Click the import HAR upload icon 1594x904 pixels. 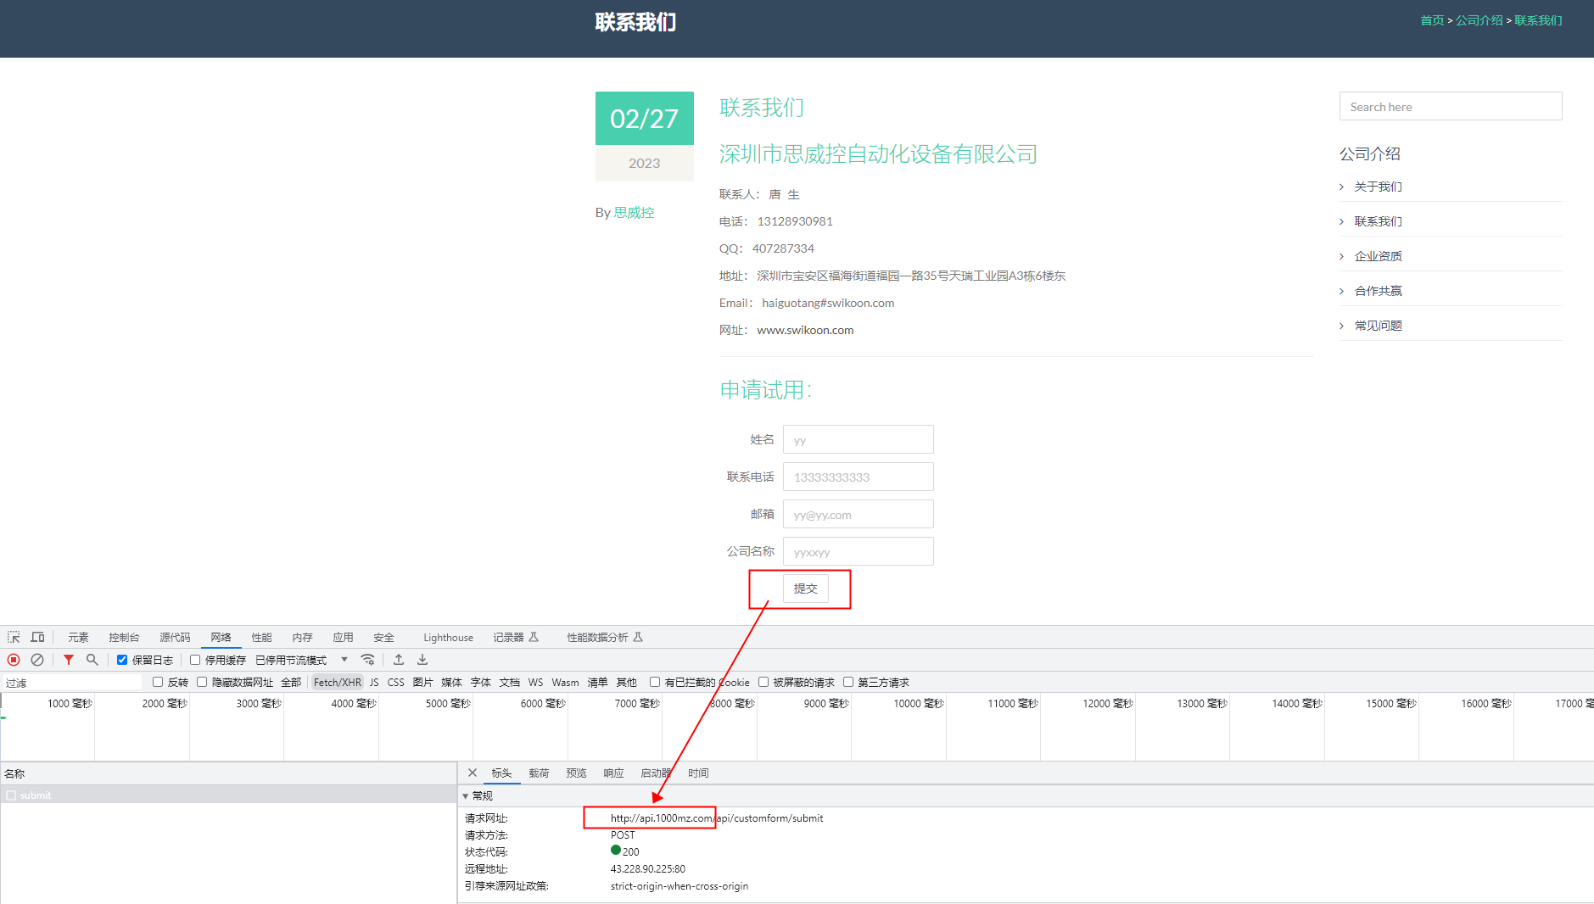tap(399, 660)
